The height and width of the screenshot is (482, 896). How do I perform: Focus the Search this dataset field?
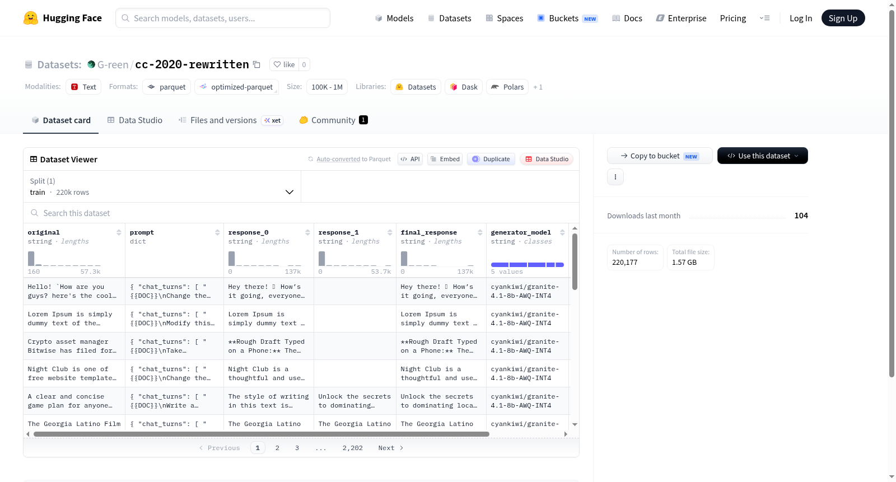[x=301, y=213]
